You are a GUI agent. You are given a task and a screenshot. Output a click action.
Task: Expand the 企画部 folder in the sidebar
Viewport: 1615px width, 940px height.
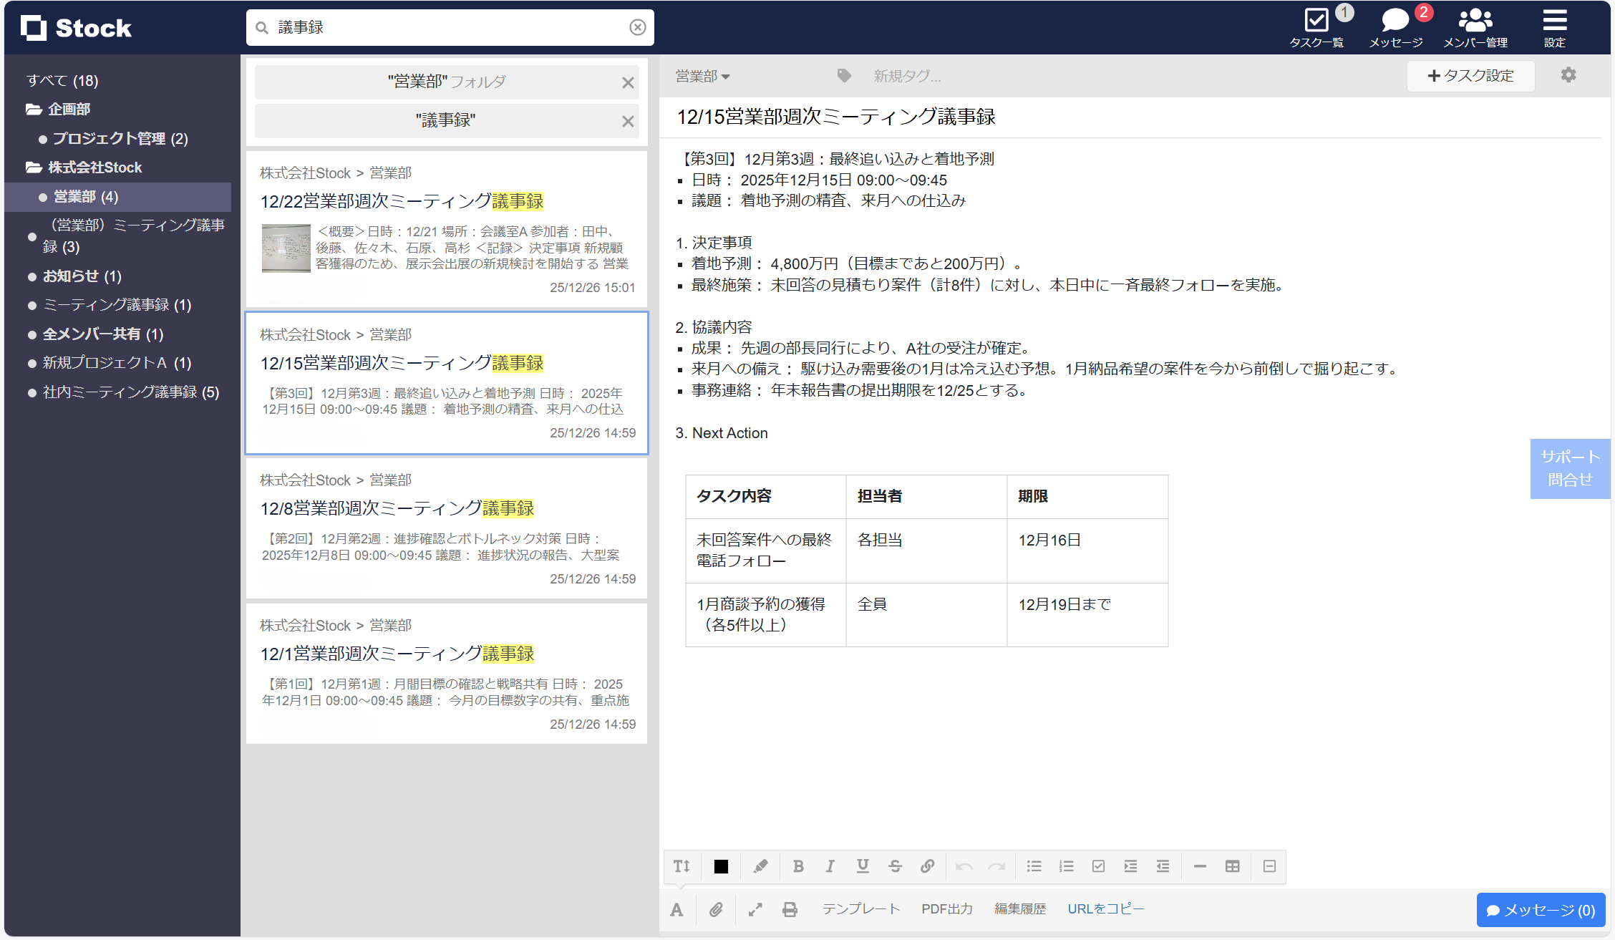(x=68, y=109)
